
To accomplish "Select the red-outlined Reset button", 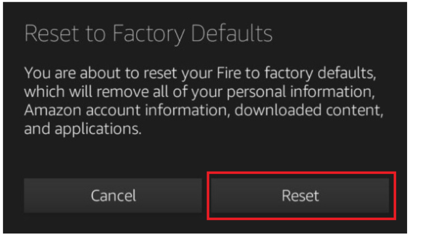I will (300, 195).
